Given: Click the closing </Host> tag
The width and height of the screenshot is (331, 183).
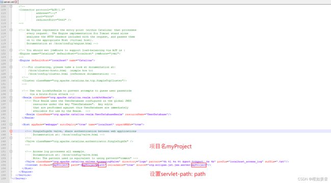Looking at the screenshot, I should 27,168.
